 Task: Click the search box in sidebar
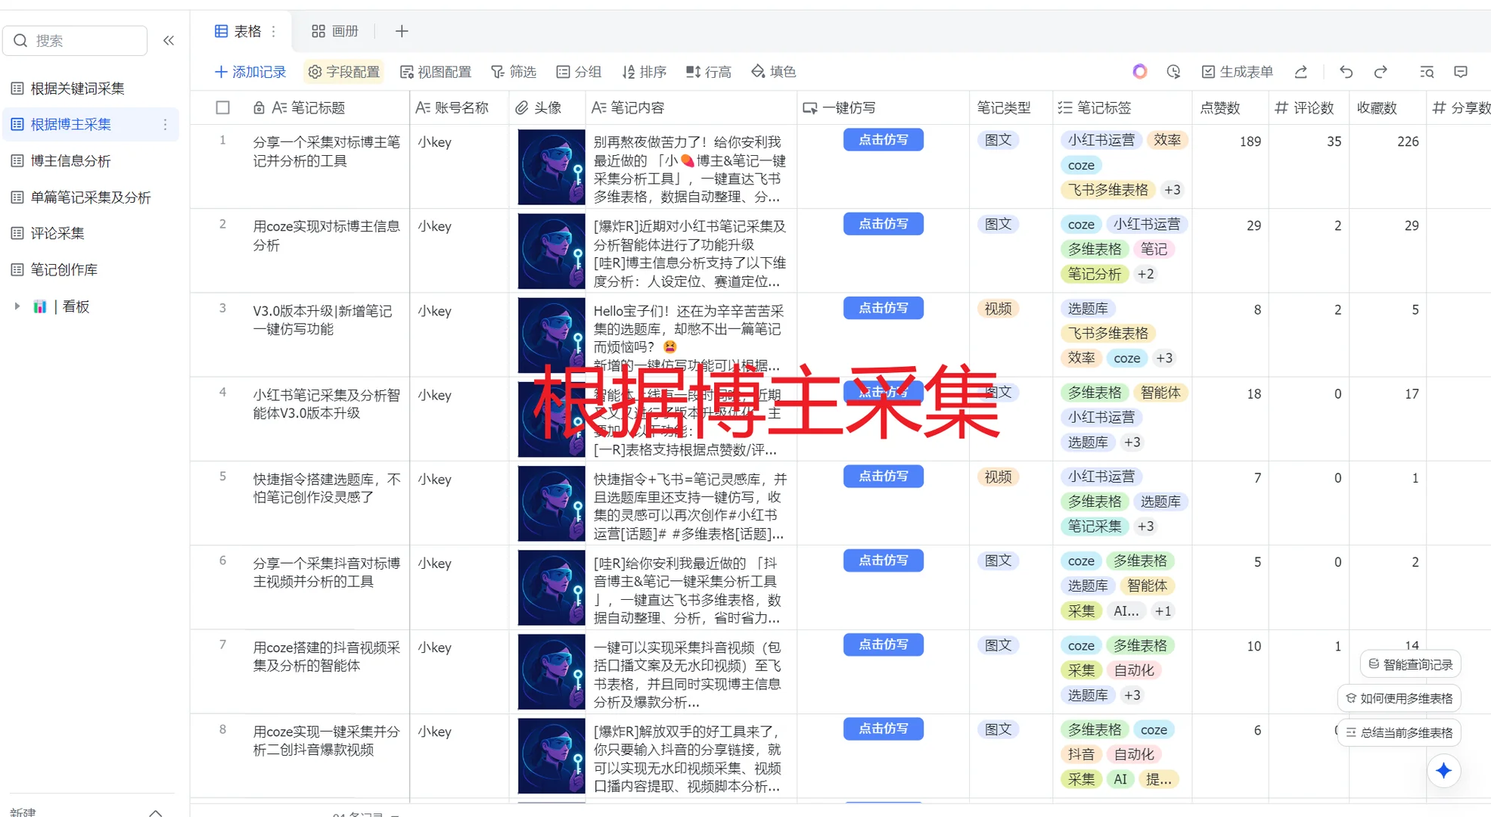pos(76,41)
